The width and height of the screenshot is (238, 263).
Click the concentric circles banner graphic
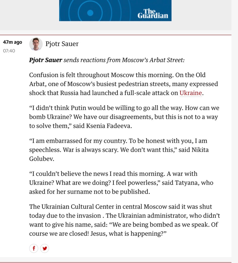point(90,12)
